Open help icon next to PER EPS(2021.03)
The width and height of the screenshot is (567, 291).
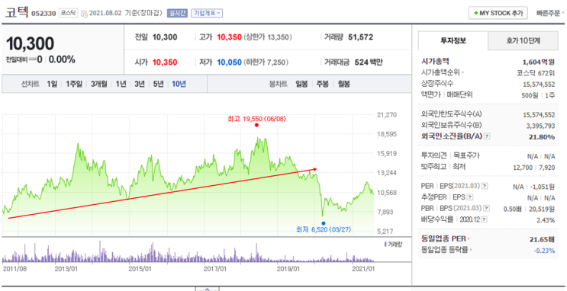[485, 186]
